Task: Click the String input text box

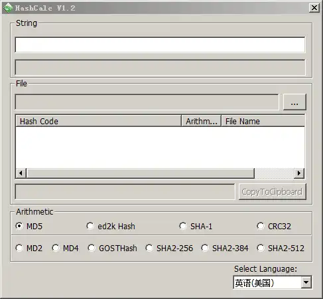Action: [x=160, y=45]
